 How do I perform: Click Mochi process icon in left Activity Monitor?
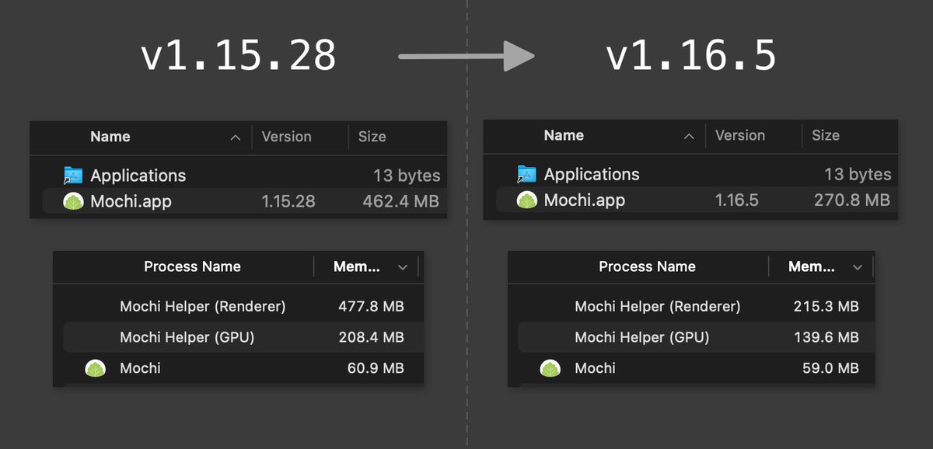[96, 368]
